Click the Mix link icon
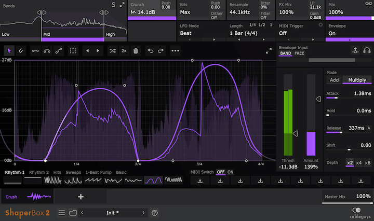 (x=368, y=3)
